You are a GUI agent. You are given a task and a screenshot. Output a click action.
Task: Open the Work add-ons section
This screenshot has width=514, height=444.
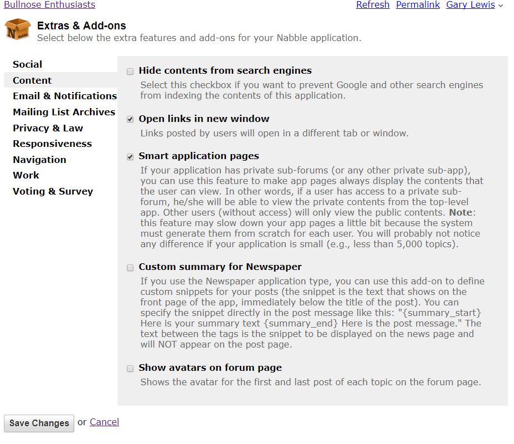[x=26, y=175]
